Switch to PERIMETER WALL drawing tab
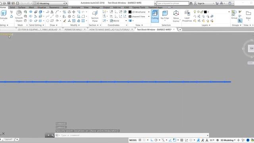Viewport: 254px width, 143px height. (x=73, y=29)
